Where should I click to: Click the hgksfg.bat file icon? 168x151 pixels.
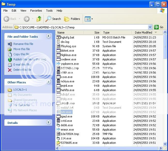58,37
